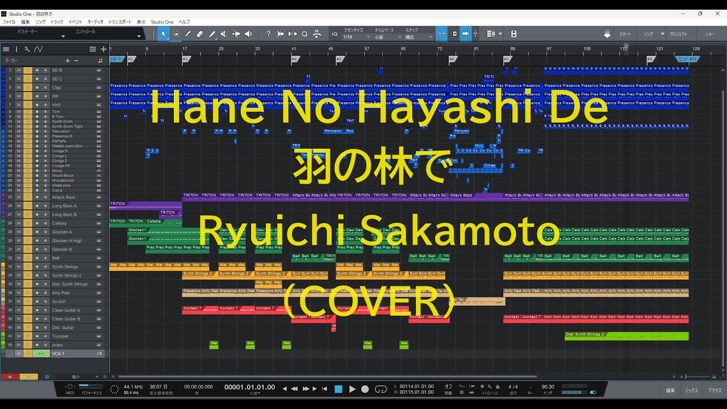The image size is (727, 409).
Task: Click the Record button in transport
Action: pos(365,389)
